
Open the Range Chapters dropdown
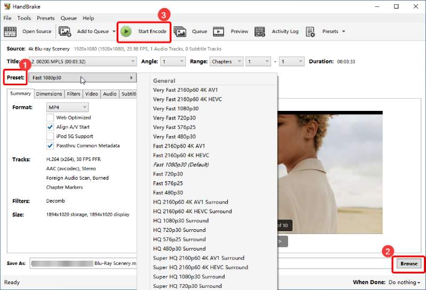click(226, 61)
